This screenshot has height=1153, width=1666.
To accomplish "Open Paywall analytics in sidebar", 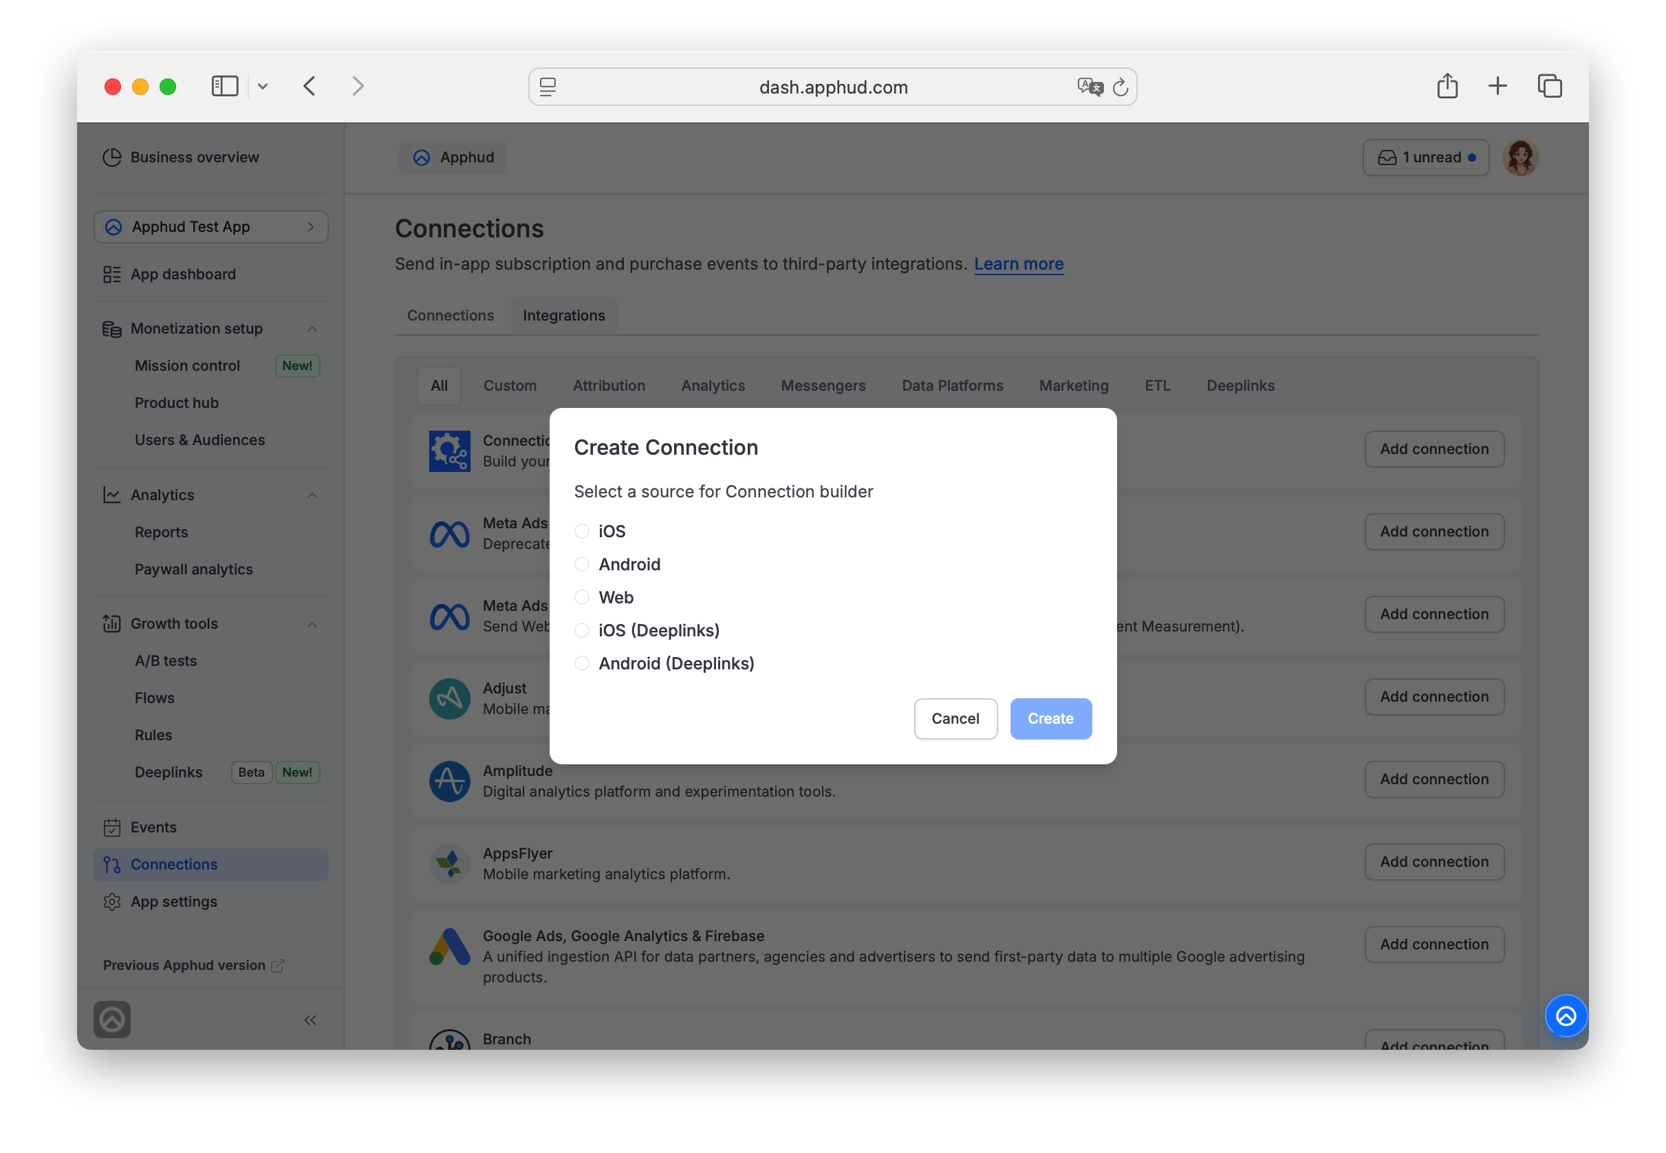I will (193, 569).
